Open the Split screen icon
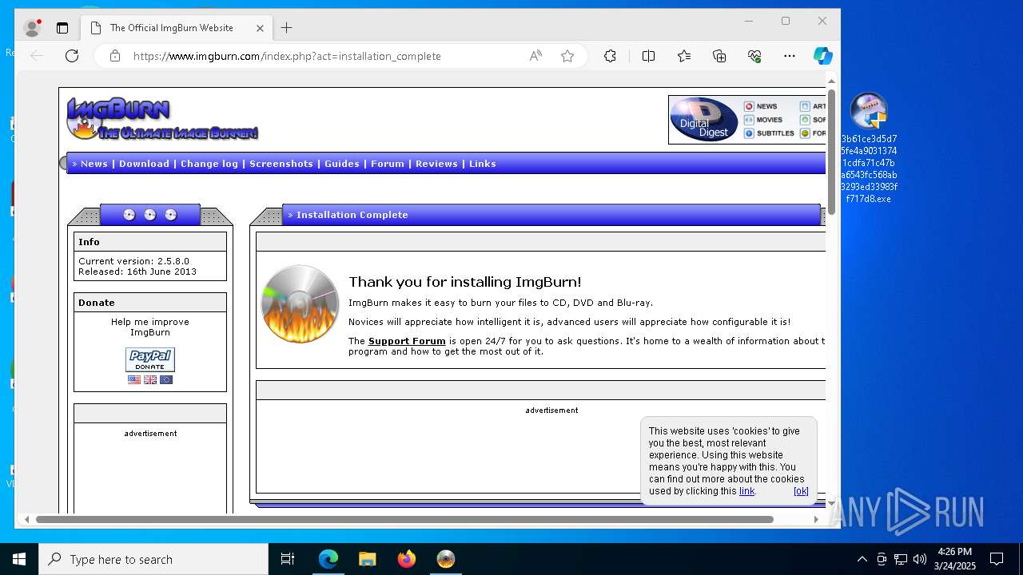The width and height of the screenshot is (1023, 575). click(x=648, y=56)
